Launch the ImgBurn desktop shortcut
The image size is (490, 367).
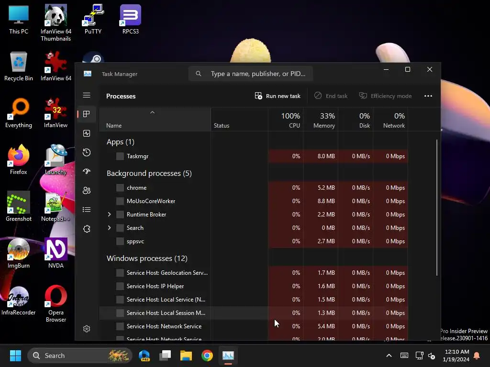point(19,253)
